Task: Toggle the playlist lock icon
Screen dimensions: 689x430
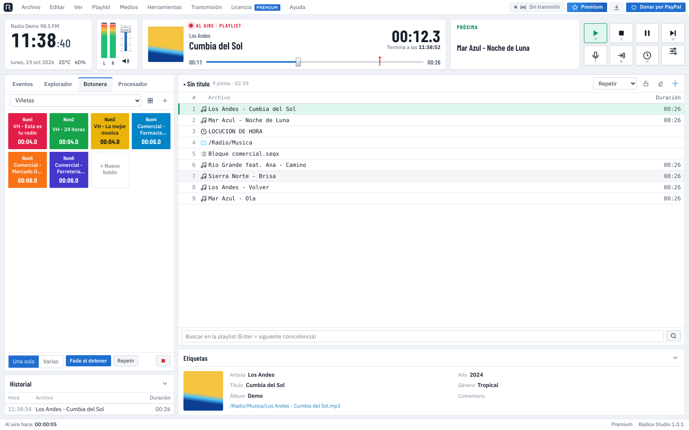Action: pyautogui.click(x=646, y=84)
